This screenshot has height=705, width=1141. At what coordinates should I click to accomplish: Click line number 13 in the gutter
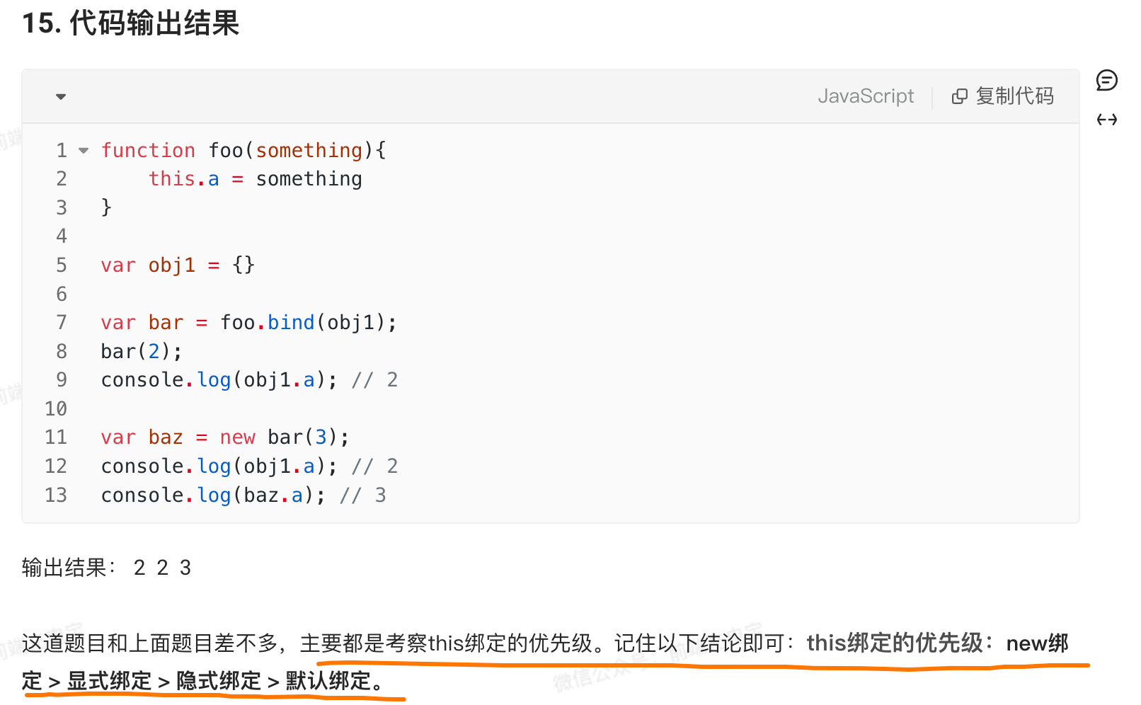point(56,495)
